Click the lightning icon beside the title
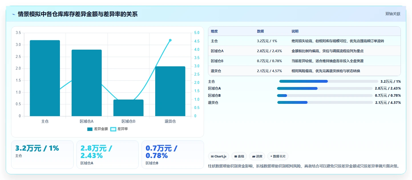 (x=13, y=14)
